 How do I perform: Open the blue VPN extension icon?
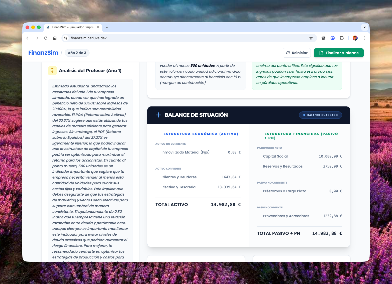pyautogui.click(x=332, y=38)
